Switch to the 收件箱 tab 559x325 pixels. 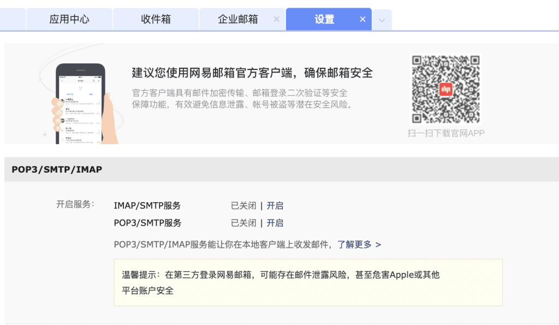click(156, 19)
